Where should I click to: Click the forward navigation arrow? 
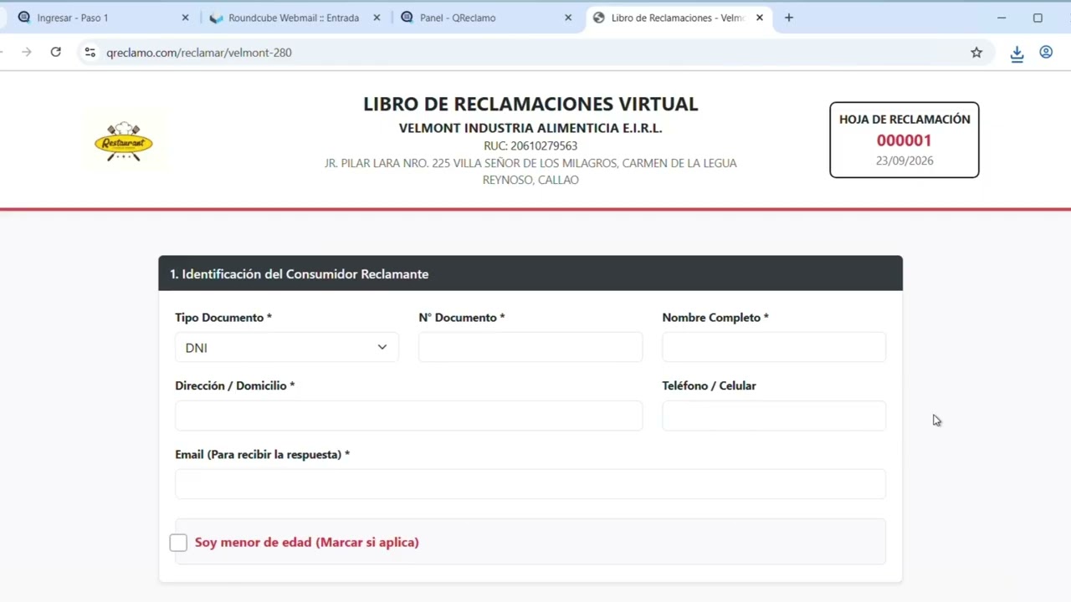pos(27,52)
